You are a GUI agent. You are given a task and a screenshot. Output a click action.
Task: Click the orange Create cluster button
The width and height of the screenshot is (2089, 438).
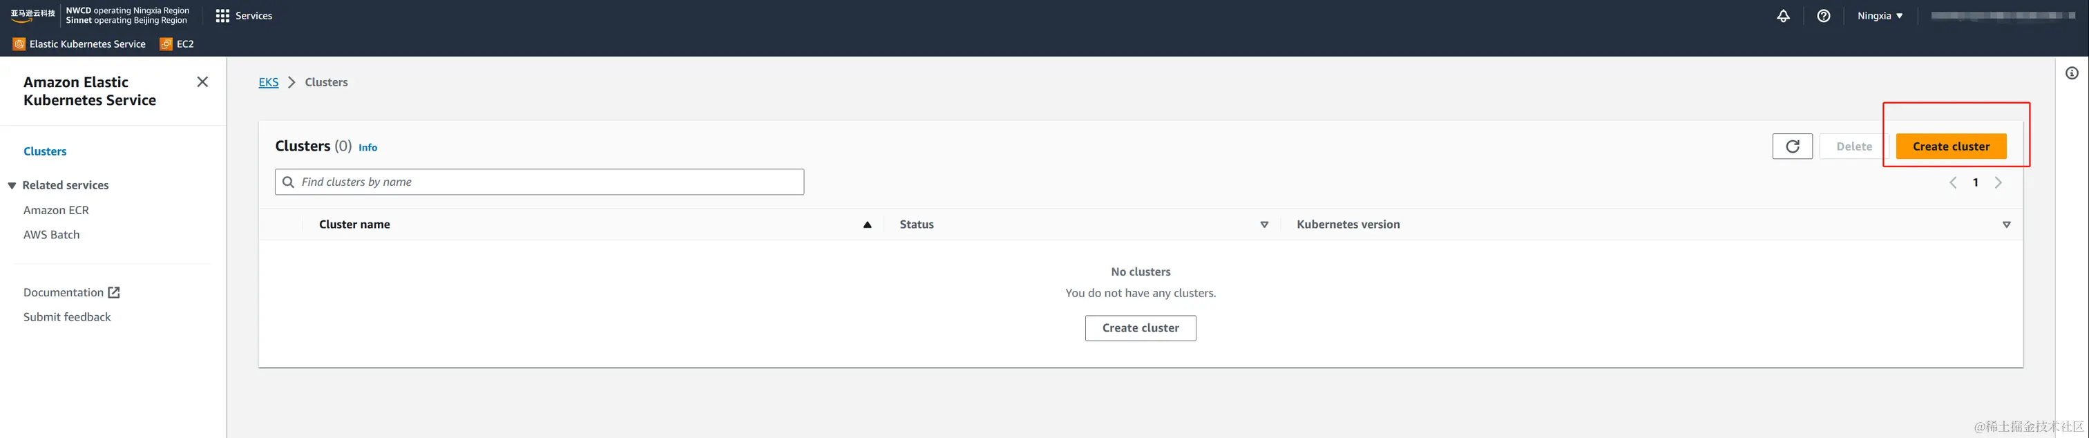click(1950, 147)
